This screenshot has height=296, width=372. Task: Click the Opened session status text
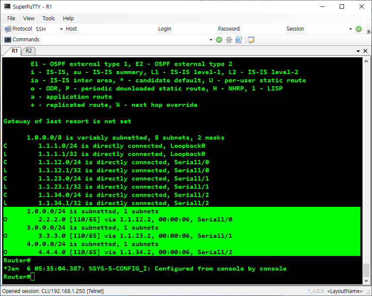[x=53, y=291]
